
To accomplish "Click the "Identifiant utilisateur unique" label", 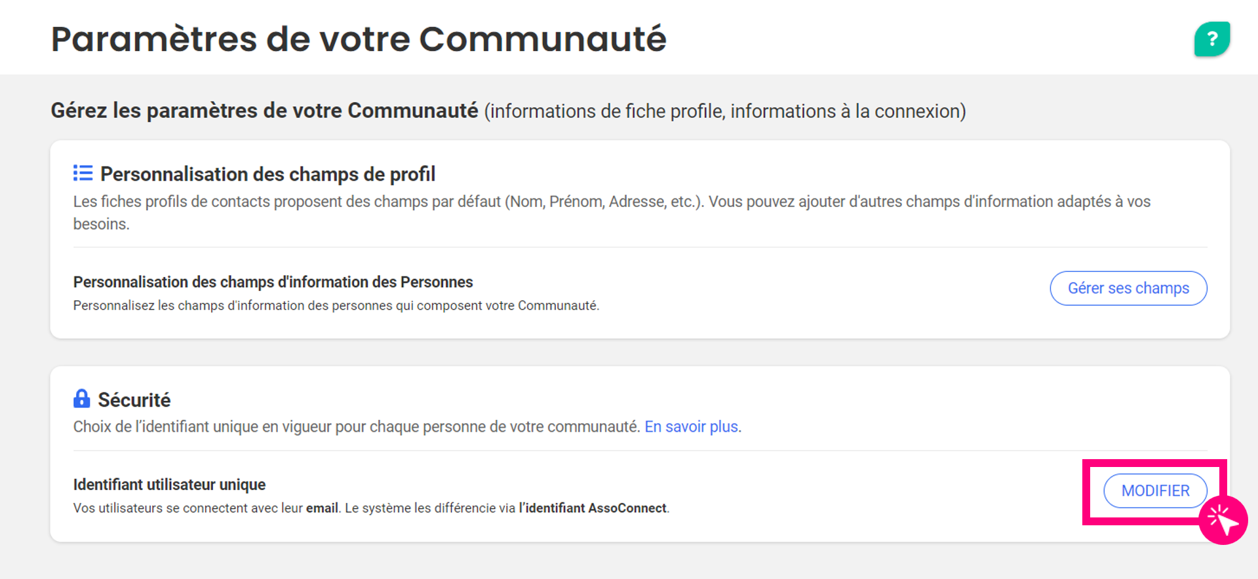I will coord(169,485).
